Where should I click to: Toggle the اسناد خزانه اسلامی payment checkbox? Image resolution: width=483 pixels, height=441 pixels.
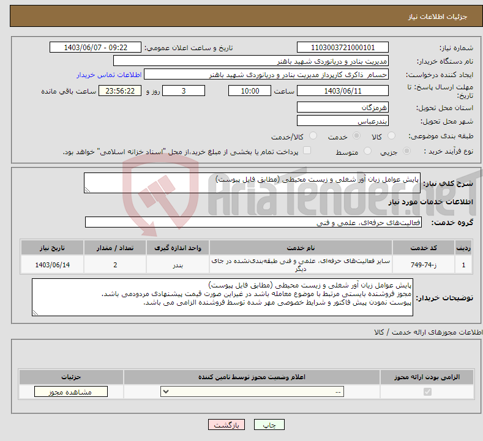(x=307, y=150)
